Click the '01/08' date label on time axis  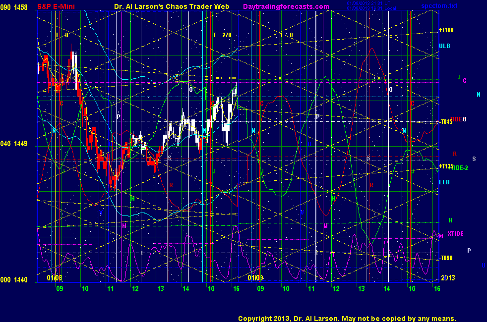55,277
